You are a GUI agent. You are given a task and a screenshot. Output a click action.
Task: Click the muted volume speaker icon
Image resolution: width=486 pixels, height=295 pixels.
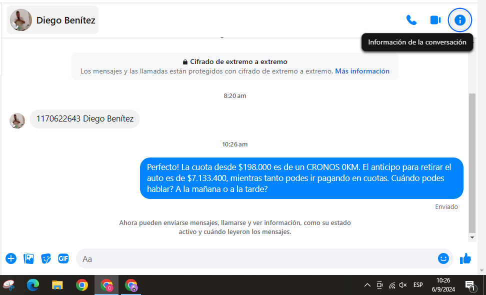point(403,285)
